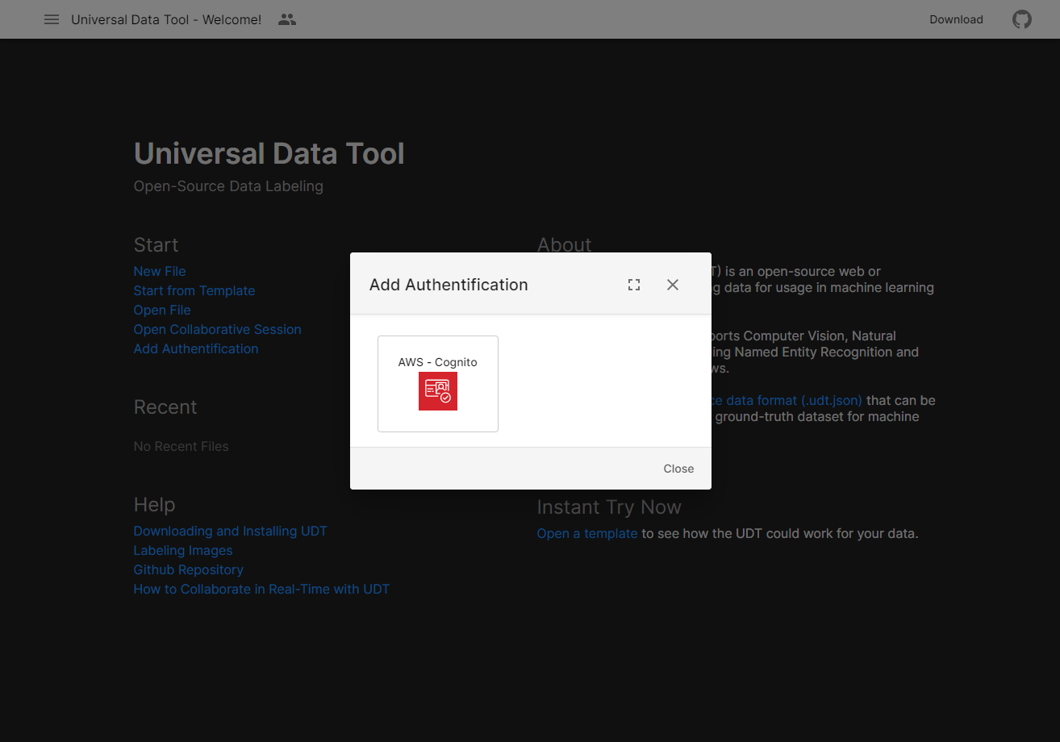Image resolution: width=1060 pixels, height=742 pixels.
Task: Click the Close button in the dialog
Action: click(678, 469)
